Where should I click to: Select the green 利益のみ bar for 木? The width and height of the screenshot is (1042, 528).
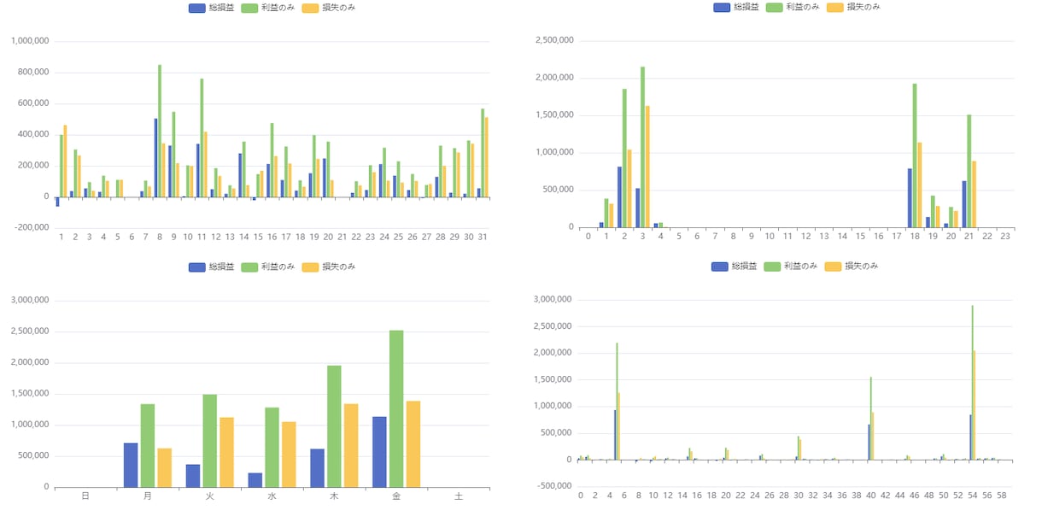[x=335, y=426]
